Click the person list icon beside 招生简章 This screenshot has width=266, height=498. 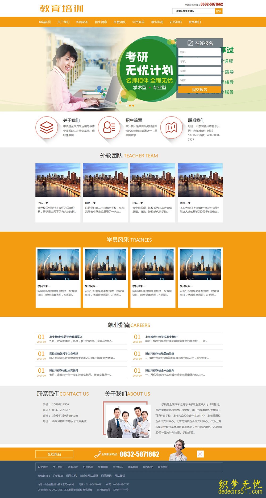[x=109, y=127]
